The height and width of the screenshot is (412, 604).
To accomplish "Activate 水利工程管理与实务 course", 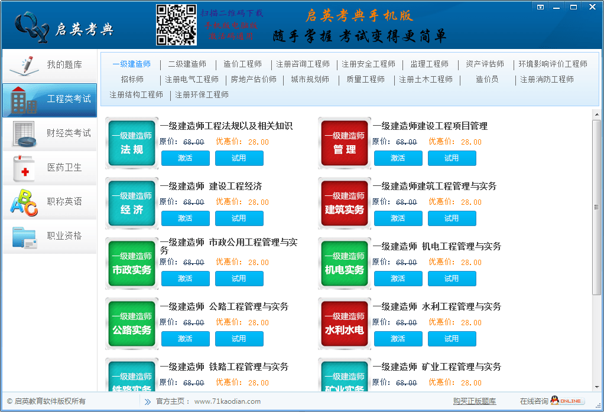I will (398, 339).
